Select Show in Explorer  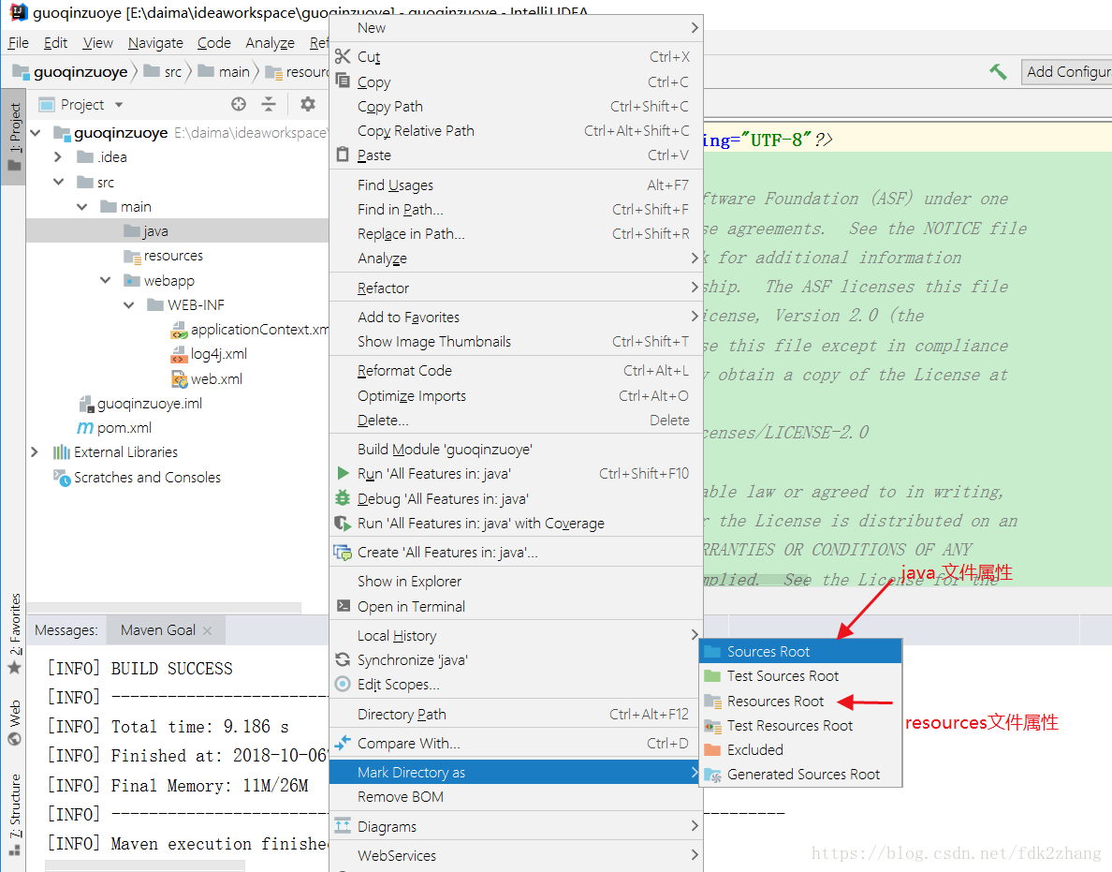point(517,581)
